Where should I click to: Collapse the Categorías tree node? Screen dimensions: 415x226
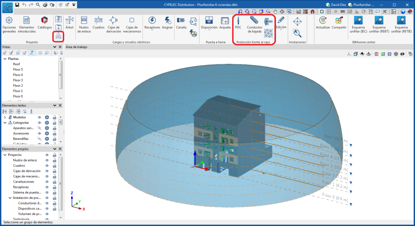point(5,123)
